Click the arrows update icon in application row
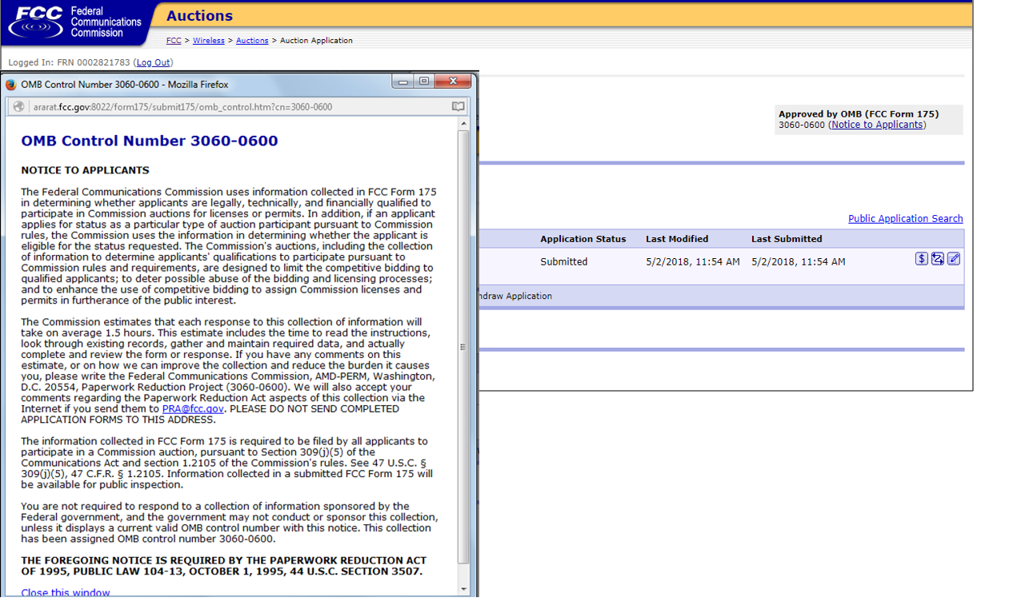Screen dimensions: 1009x601 coord(938,259)
